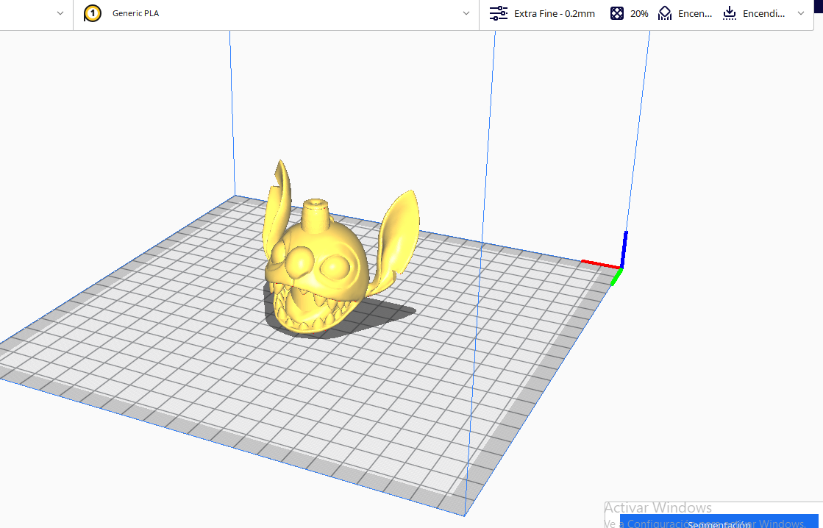Click the support structure icon

coord(665,13)
